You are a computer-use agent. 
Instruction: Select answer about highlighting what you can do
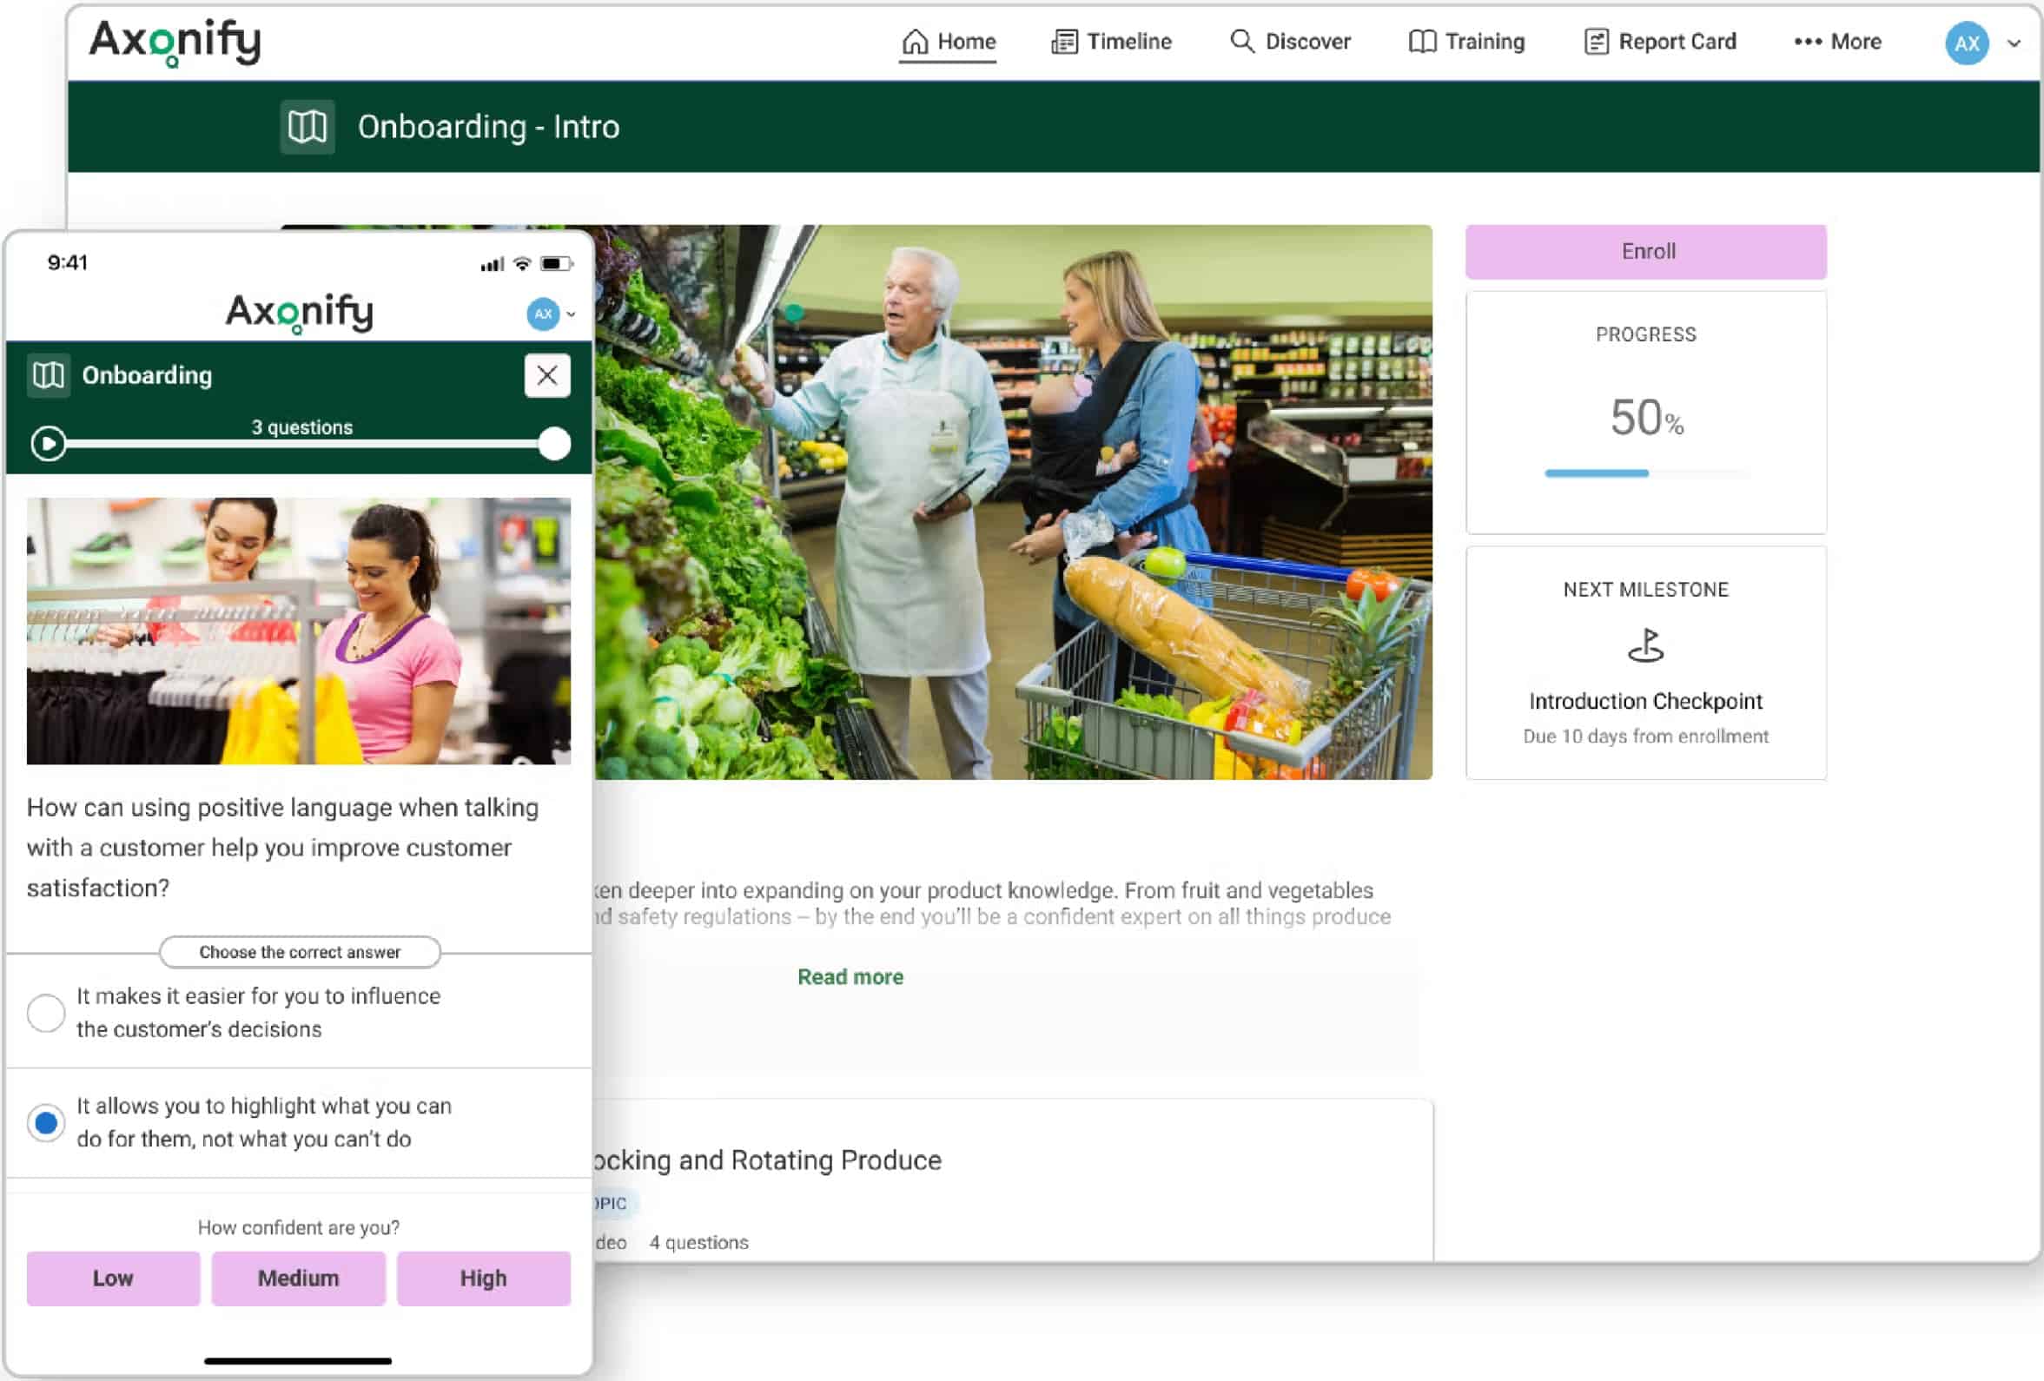point(46,1123)
